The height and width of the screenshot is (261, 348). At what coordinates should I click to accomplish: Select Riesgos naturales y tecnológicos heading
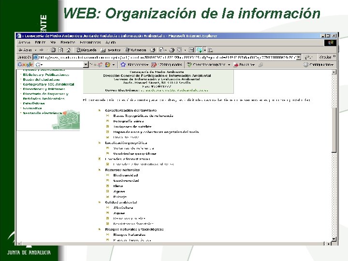[134, 229]
